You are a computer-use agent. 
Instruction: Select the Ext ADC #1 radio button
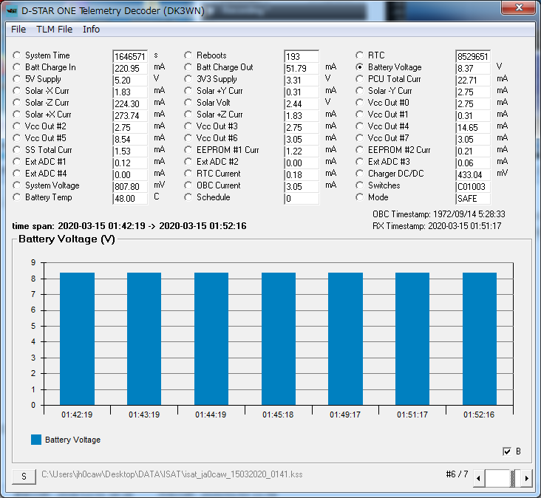pos(16,161)
